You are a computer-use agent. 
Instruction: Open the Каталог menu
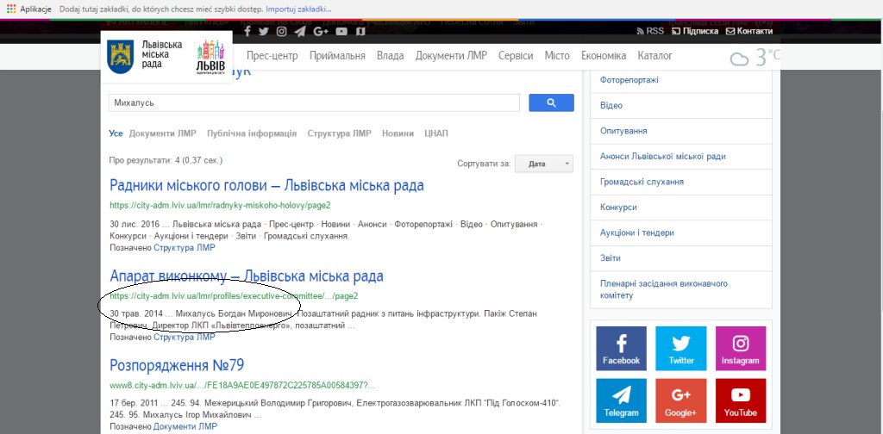pyautogui.click(x=655, y=56)
